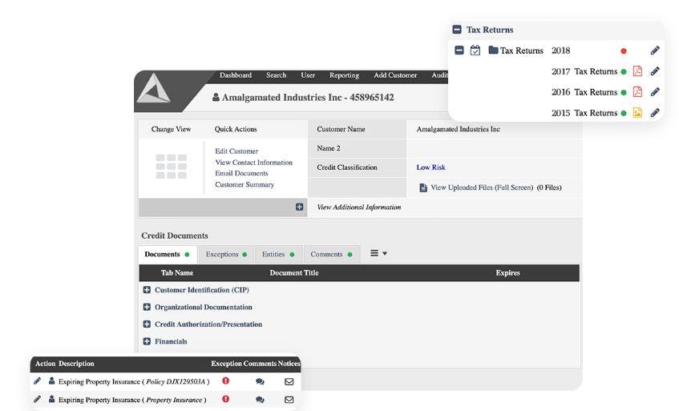The height and width of the screenshot is (411, 679).
Task: Expand the Financials document group
Action: pyautogui.click(x=147, y=341)
